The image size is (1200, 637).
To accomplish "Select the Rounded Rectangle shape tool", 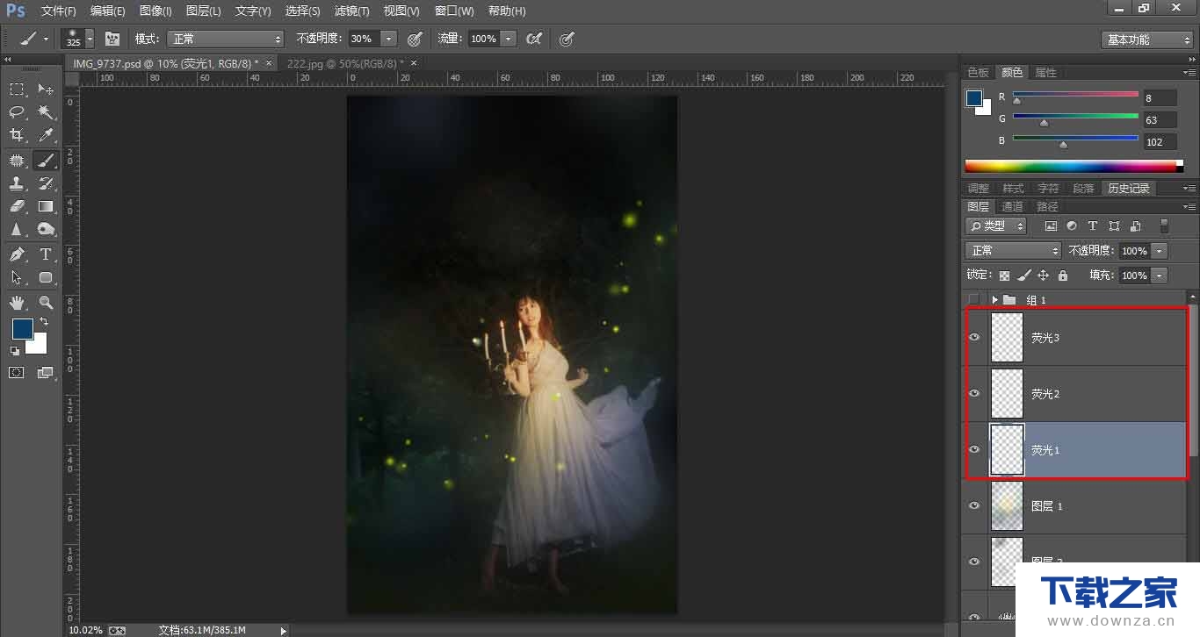I will 46,277.
